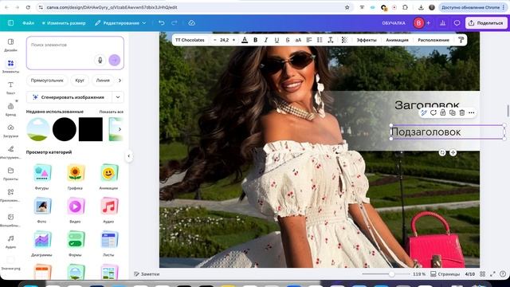Expand more shape chips with arrow
The width and height of the screenshot is (510, 287).
click(120, 81)
